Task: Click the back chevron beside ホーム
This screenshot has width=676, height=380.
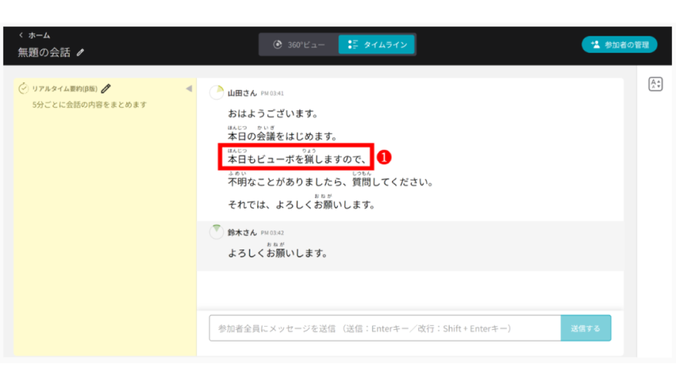Action: (21, 35)
